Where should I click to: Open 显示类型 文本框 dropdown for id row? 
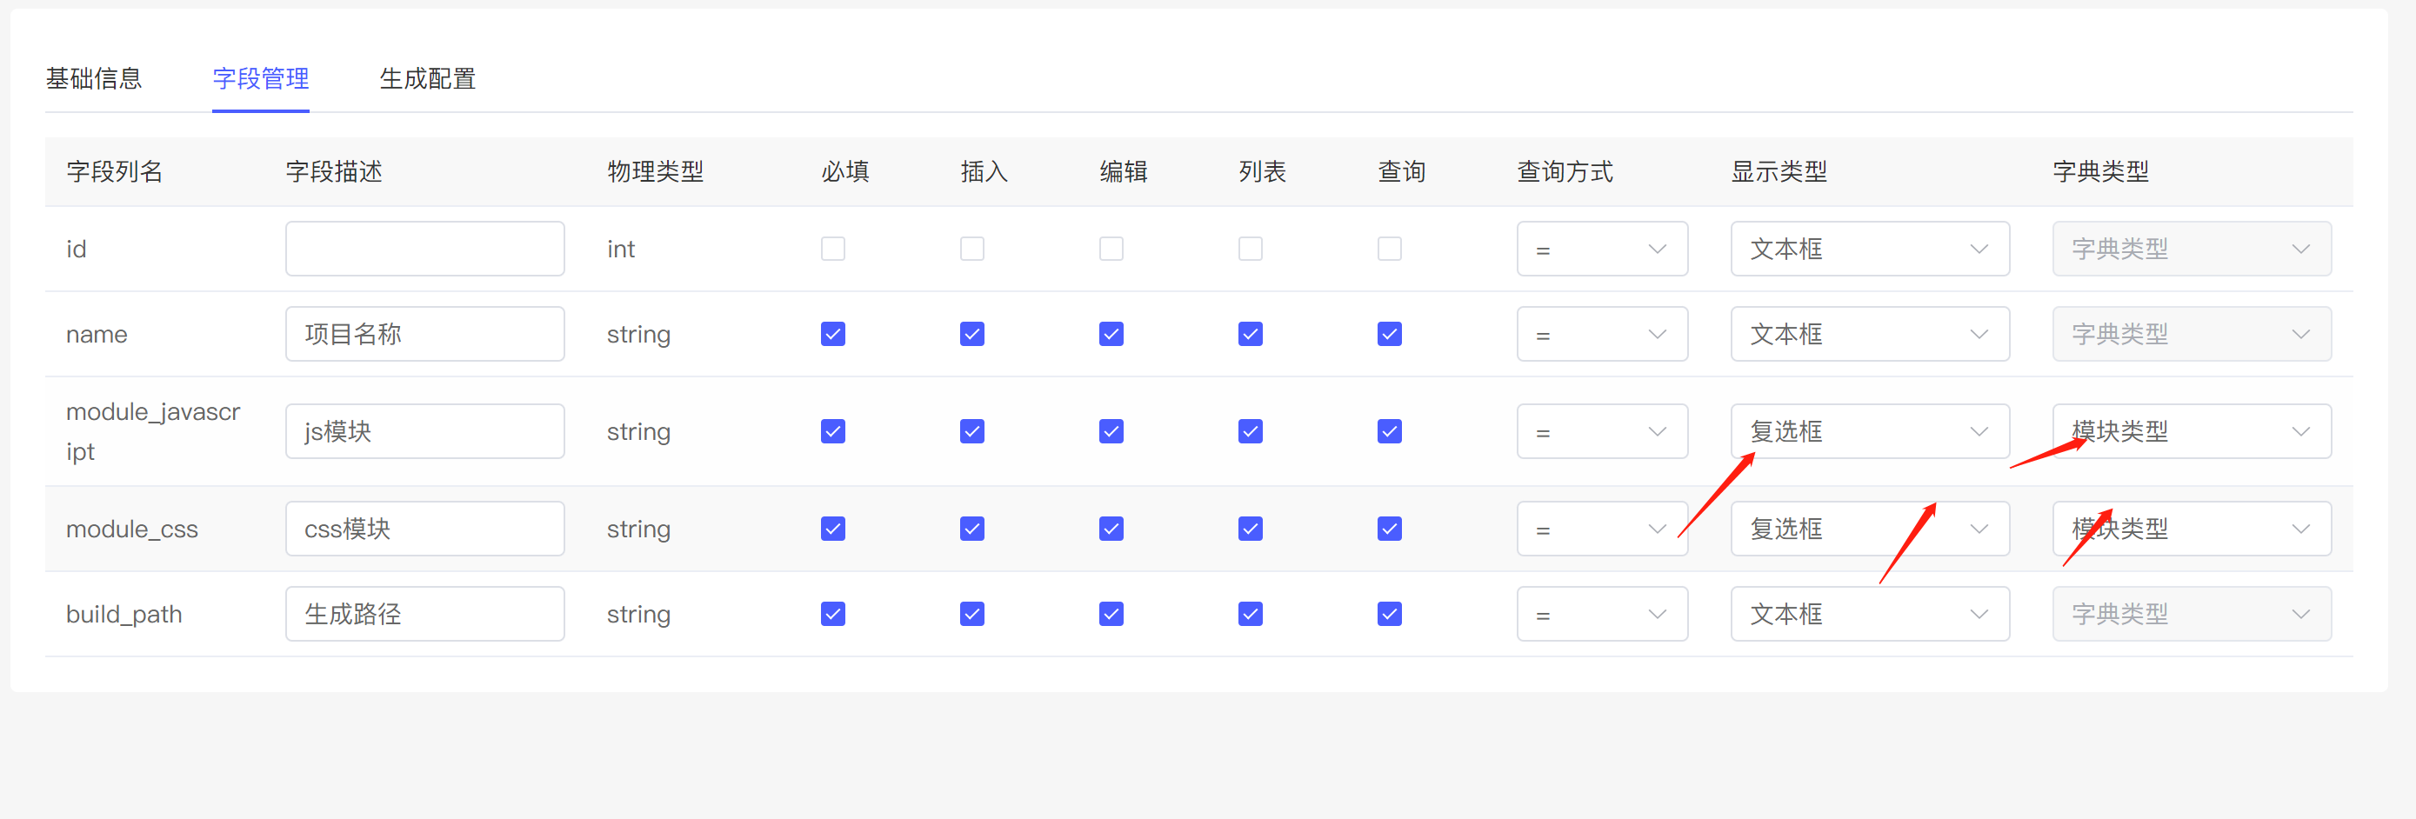click(x=1870, y=249)
